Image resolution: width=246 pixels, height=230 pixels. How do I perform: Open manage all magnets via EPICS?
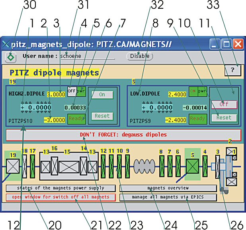(x=168, y=197)
